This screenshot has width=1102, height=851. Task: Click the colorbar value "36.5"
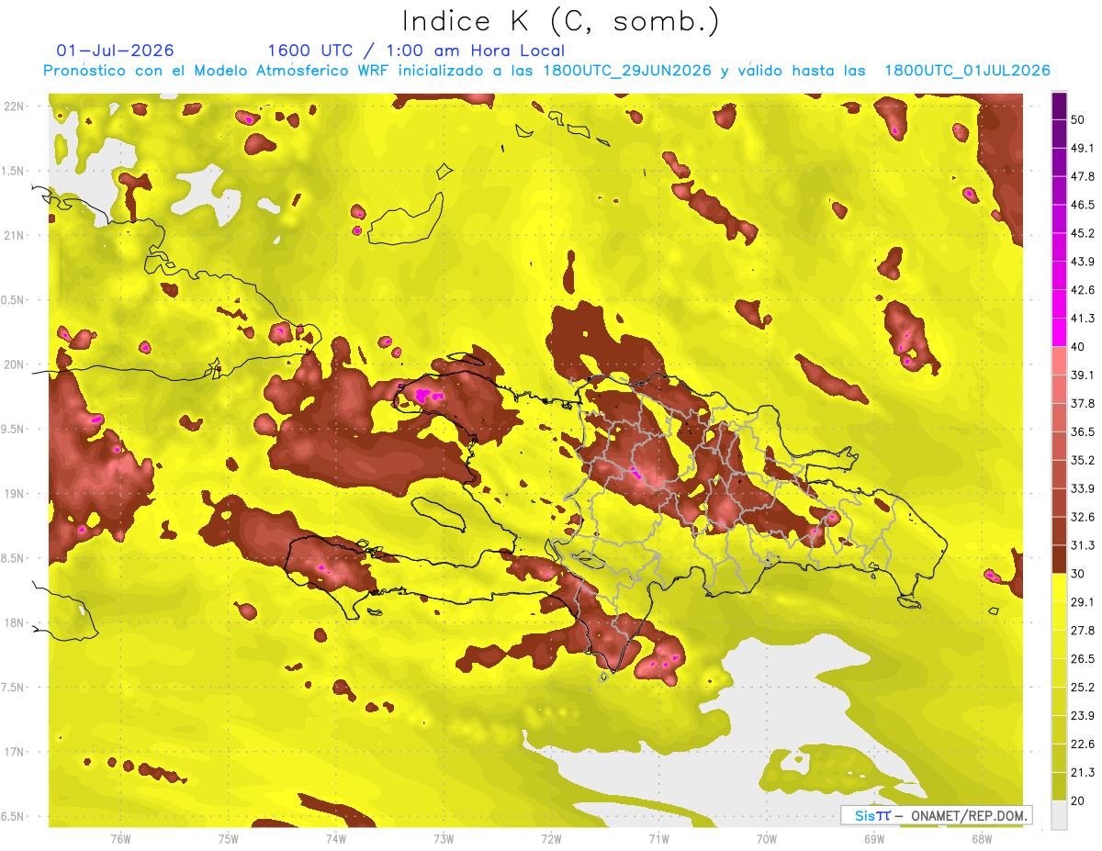pyautogui.click(x=1083, y=431)
